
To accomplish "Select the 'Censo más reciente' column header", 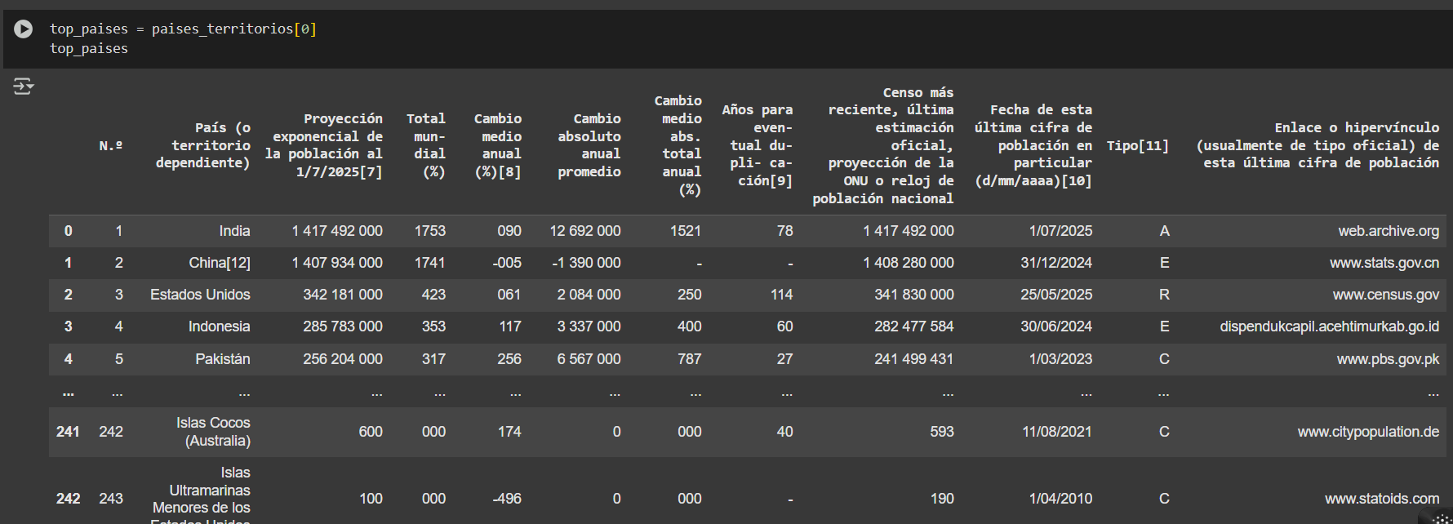I will point(883,145).
